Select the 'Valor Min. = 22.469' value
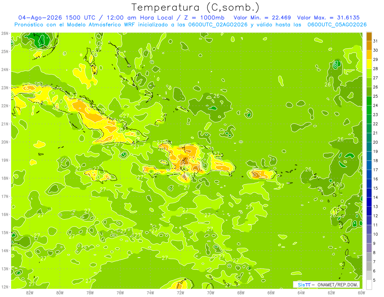This screenshot has height=297, width=384. click(x=262, y=18)
